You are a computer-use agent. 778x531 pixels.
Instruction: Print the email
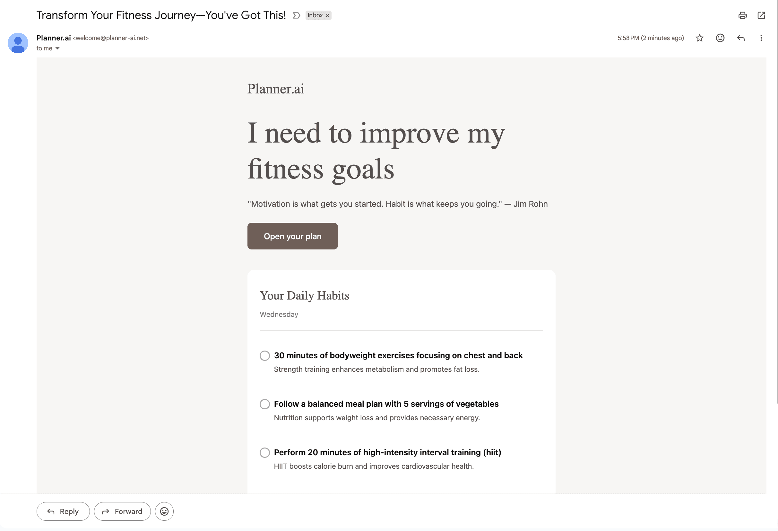[742, 15]
